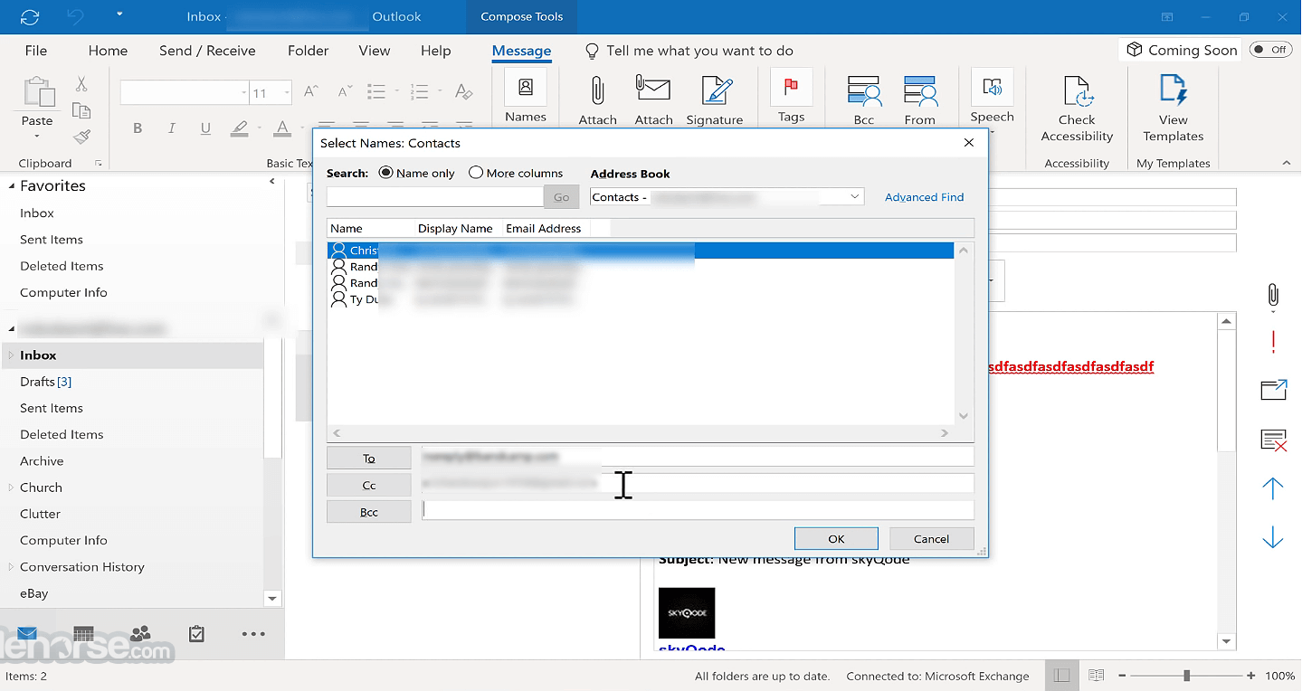
Task: Open the Tags flag icon
Action: tap(791, 87)
